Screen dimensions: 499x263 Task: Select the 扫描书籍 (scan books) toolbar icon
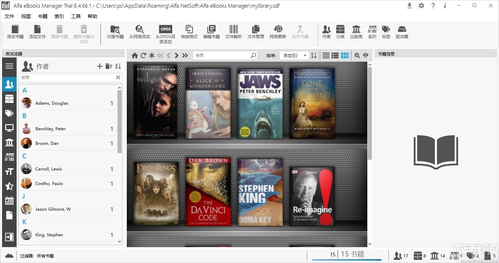[115, 33]
